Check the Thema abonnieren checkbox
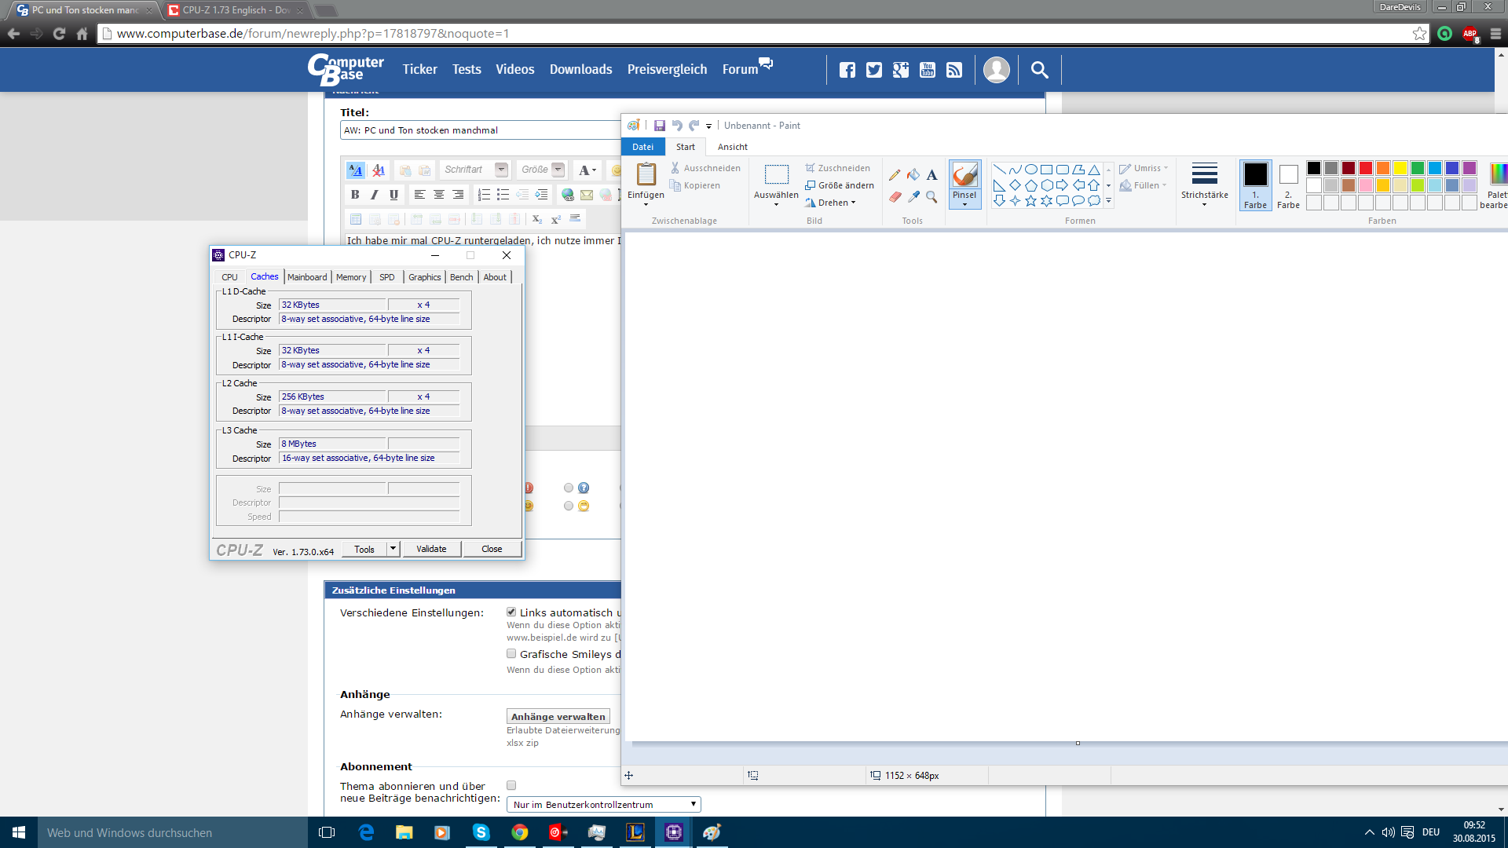 pos(511,785)
